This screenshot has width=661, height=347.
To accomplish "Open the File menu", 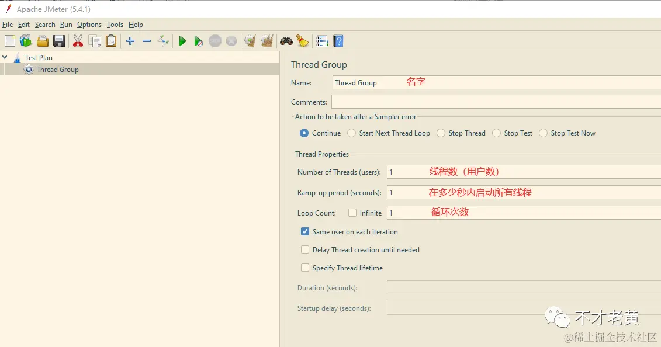I will tap(8, 25).
